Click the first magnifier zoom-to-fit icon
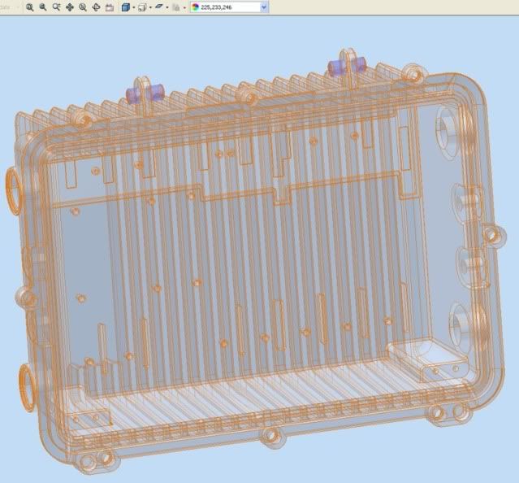 point(30,7)
